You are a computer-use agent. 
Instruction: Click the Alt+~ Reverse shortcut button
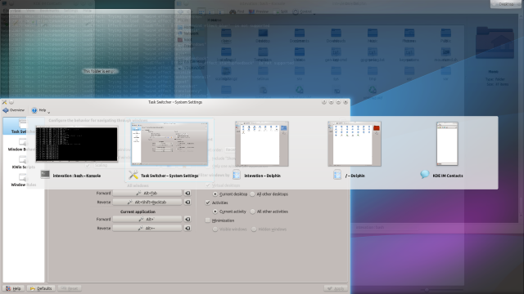click(147, 229)
